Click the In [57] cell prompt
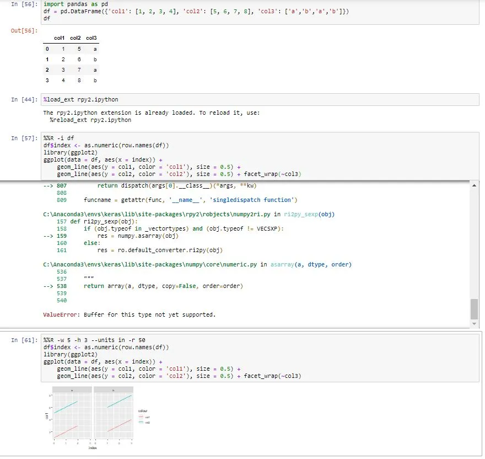485x459 pixels. click(x=24, y=138)
